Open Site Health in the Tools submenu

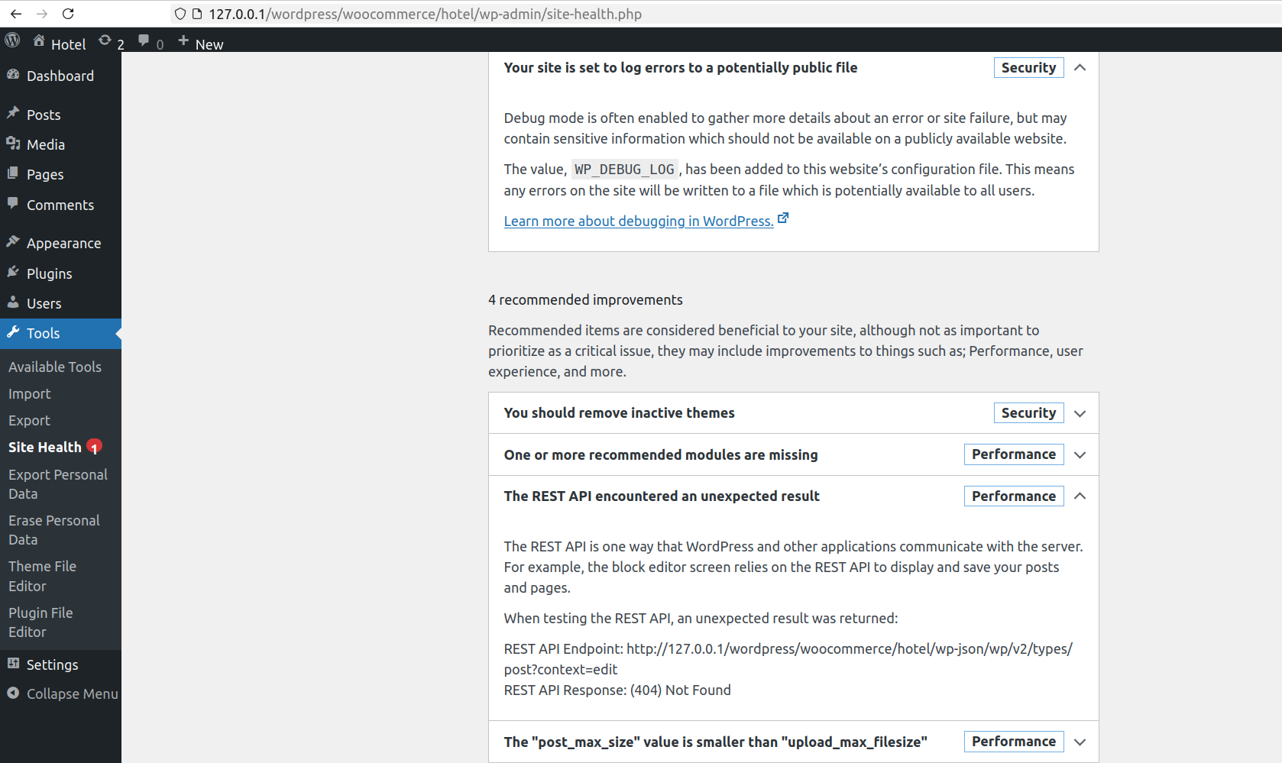click(45, 447)
